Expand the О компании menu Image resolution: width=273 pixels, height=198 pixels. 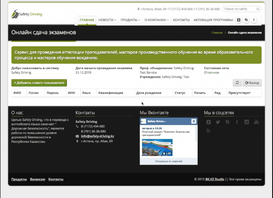[156, 20]
